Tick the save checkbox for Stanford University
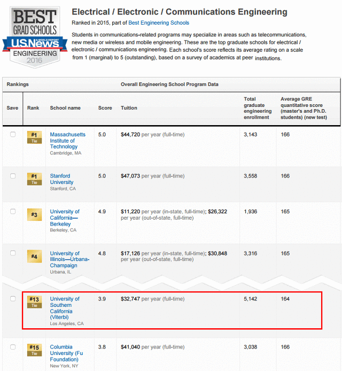Screen dimensions: 342x371 coord(13,176)
